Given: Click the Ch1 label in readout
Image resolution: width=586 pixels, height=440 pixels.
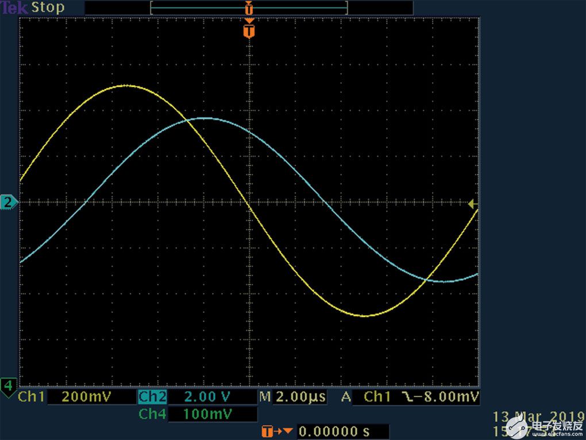Looking at the screenshot, I should coord(32,397).
